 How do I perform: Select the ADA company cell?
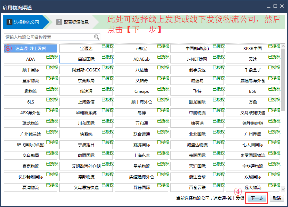pyautogui.click(x=30, y=59)
